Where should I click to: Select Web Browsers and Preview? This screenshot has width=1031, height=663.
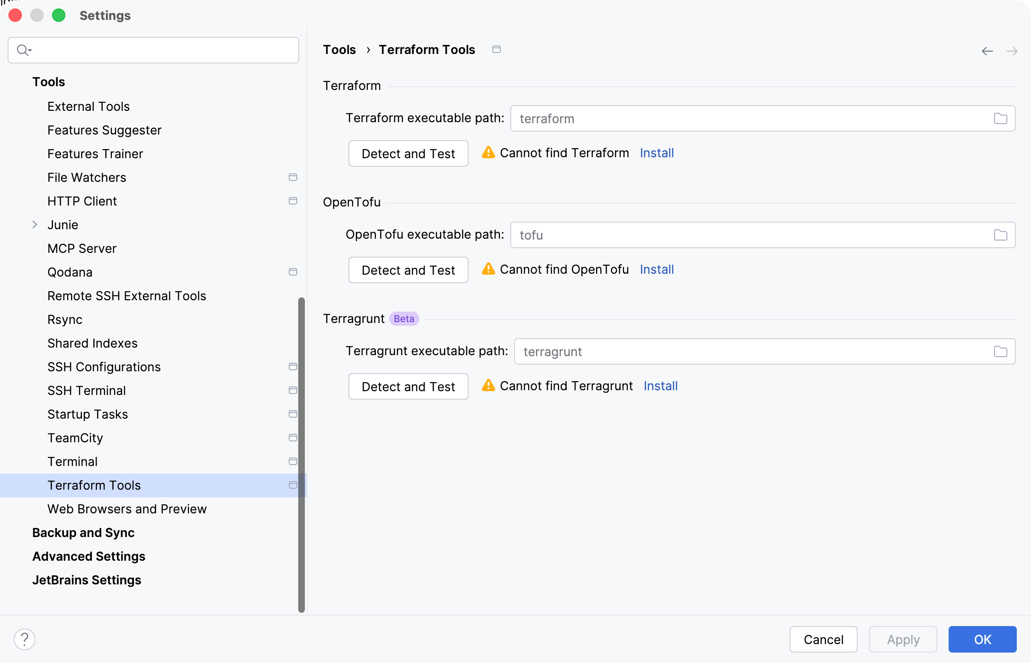click(127, 509)
